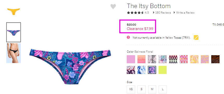This screenshot has width=224, height=94.
Task: Choose size L
Action: tap(162, 89)
